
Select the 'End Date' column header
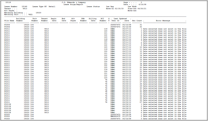(64, 20)
